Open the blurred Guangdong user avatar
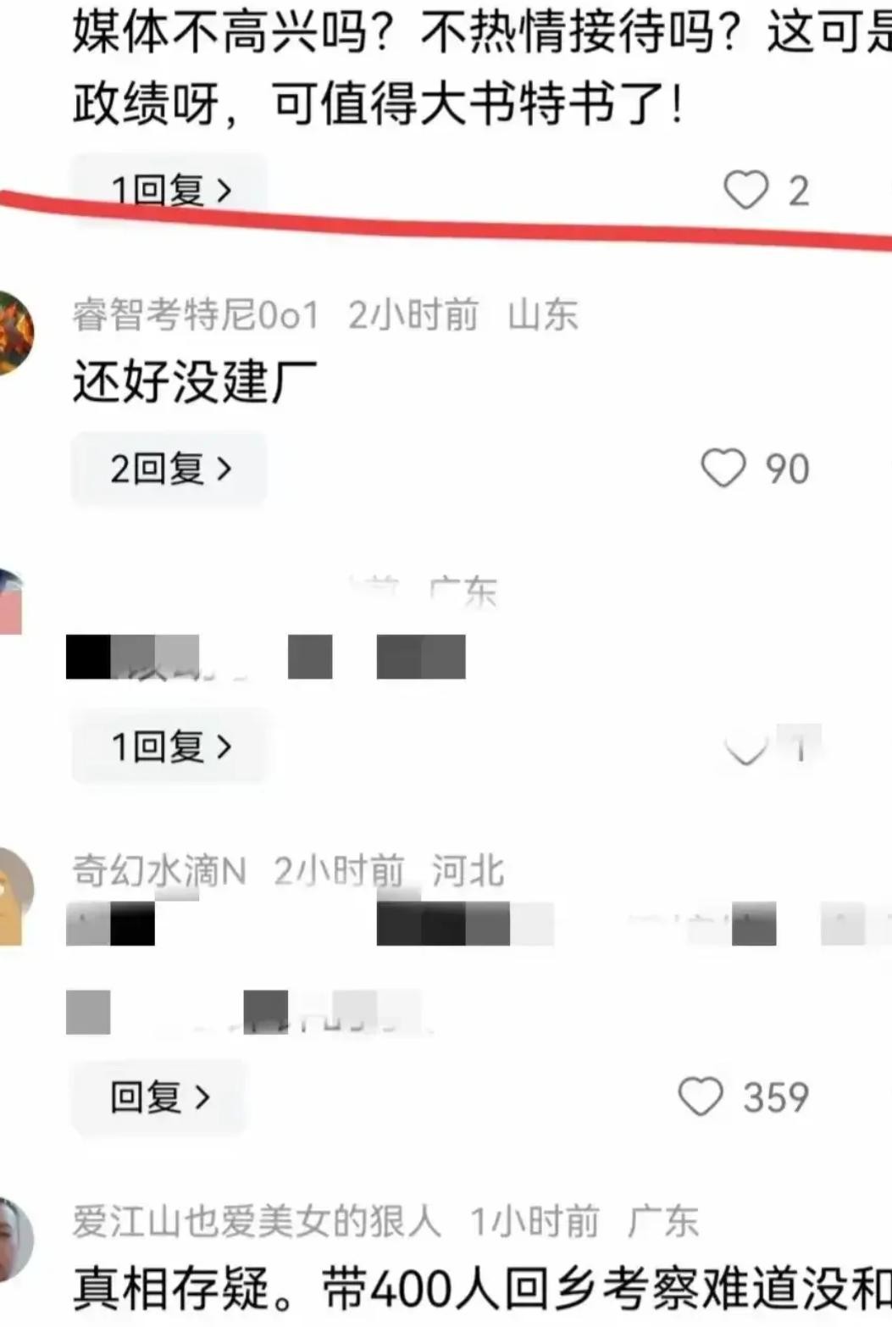The height and width of the screenshot is (1327, 892). click(12, 602)
